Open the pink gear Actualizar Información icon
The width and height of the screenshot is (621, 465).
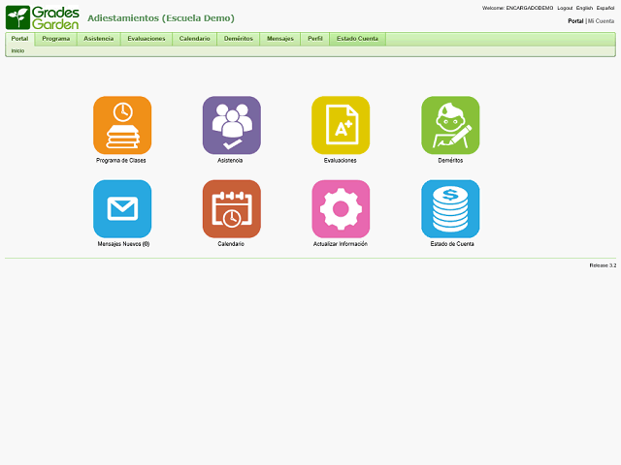pos(341,209)
